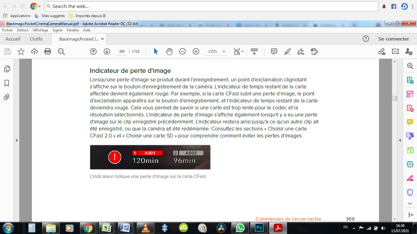417x234 pixels.
Task: Open the Chrome profile dropdown arrow
Action: tap(40, 6)
